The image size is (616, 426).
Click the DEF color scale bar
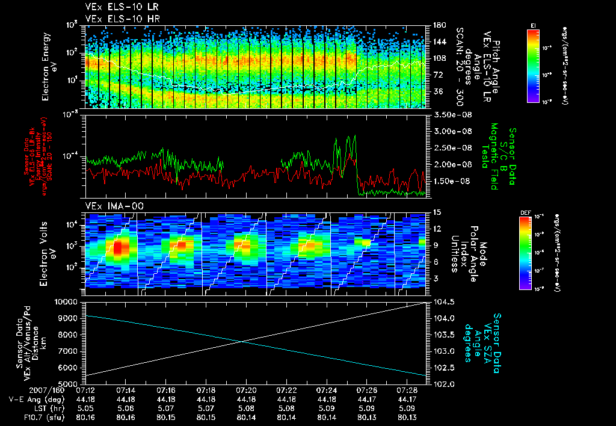[x=526, y=253]
